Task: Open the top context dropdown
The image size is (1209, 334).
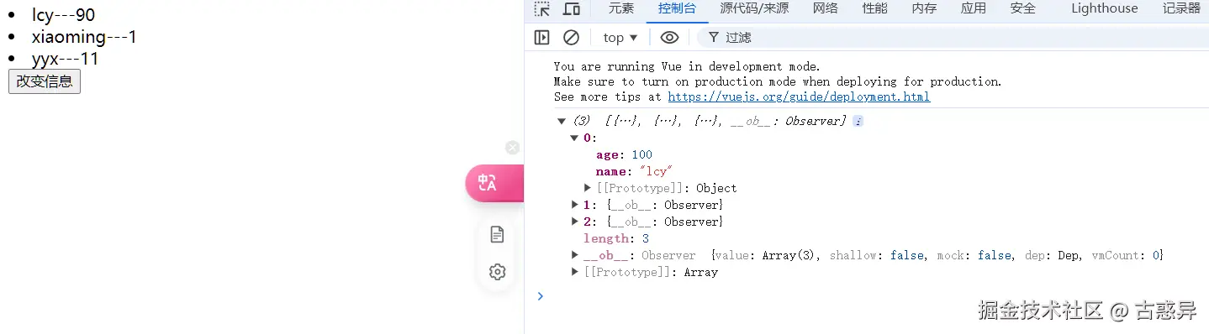Action: pos(620,37)
